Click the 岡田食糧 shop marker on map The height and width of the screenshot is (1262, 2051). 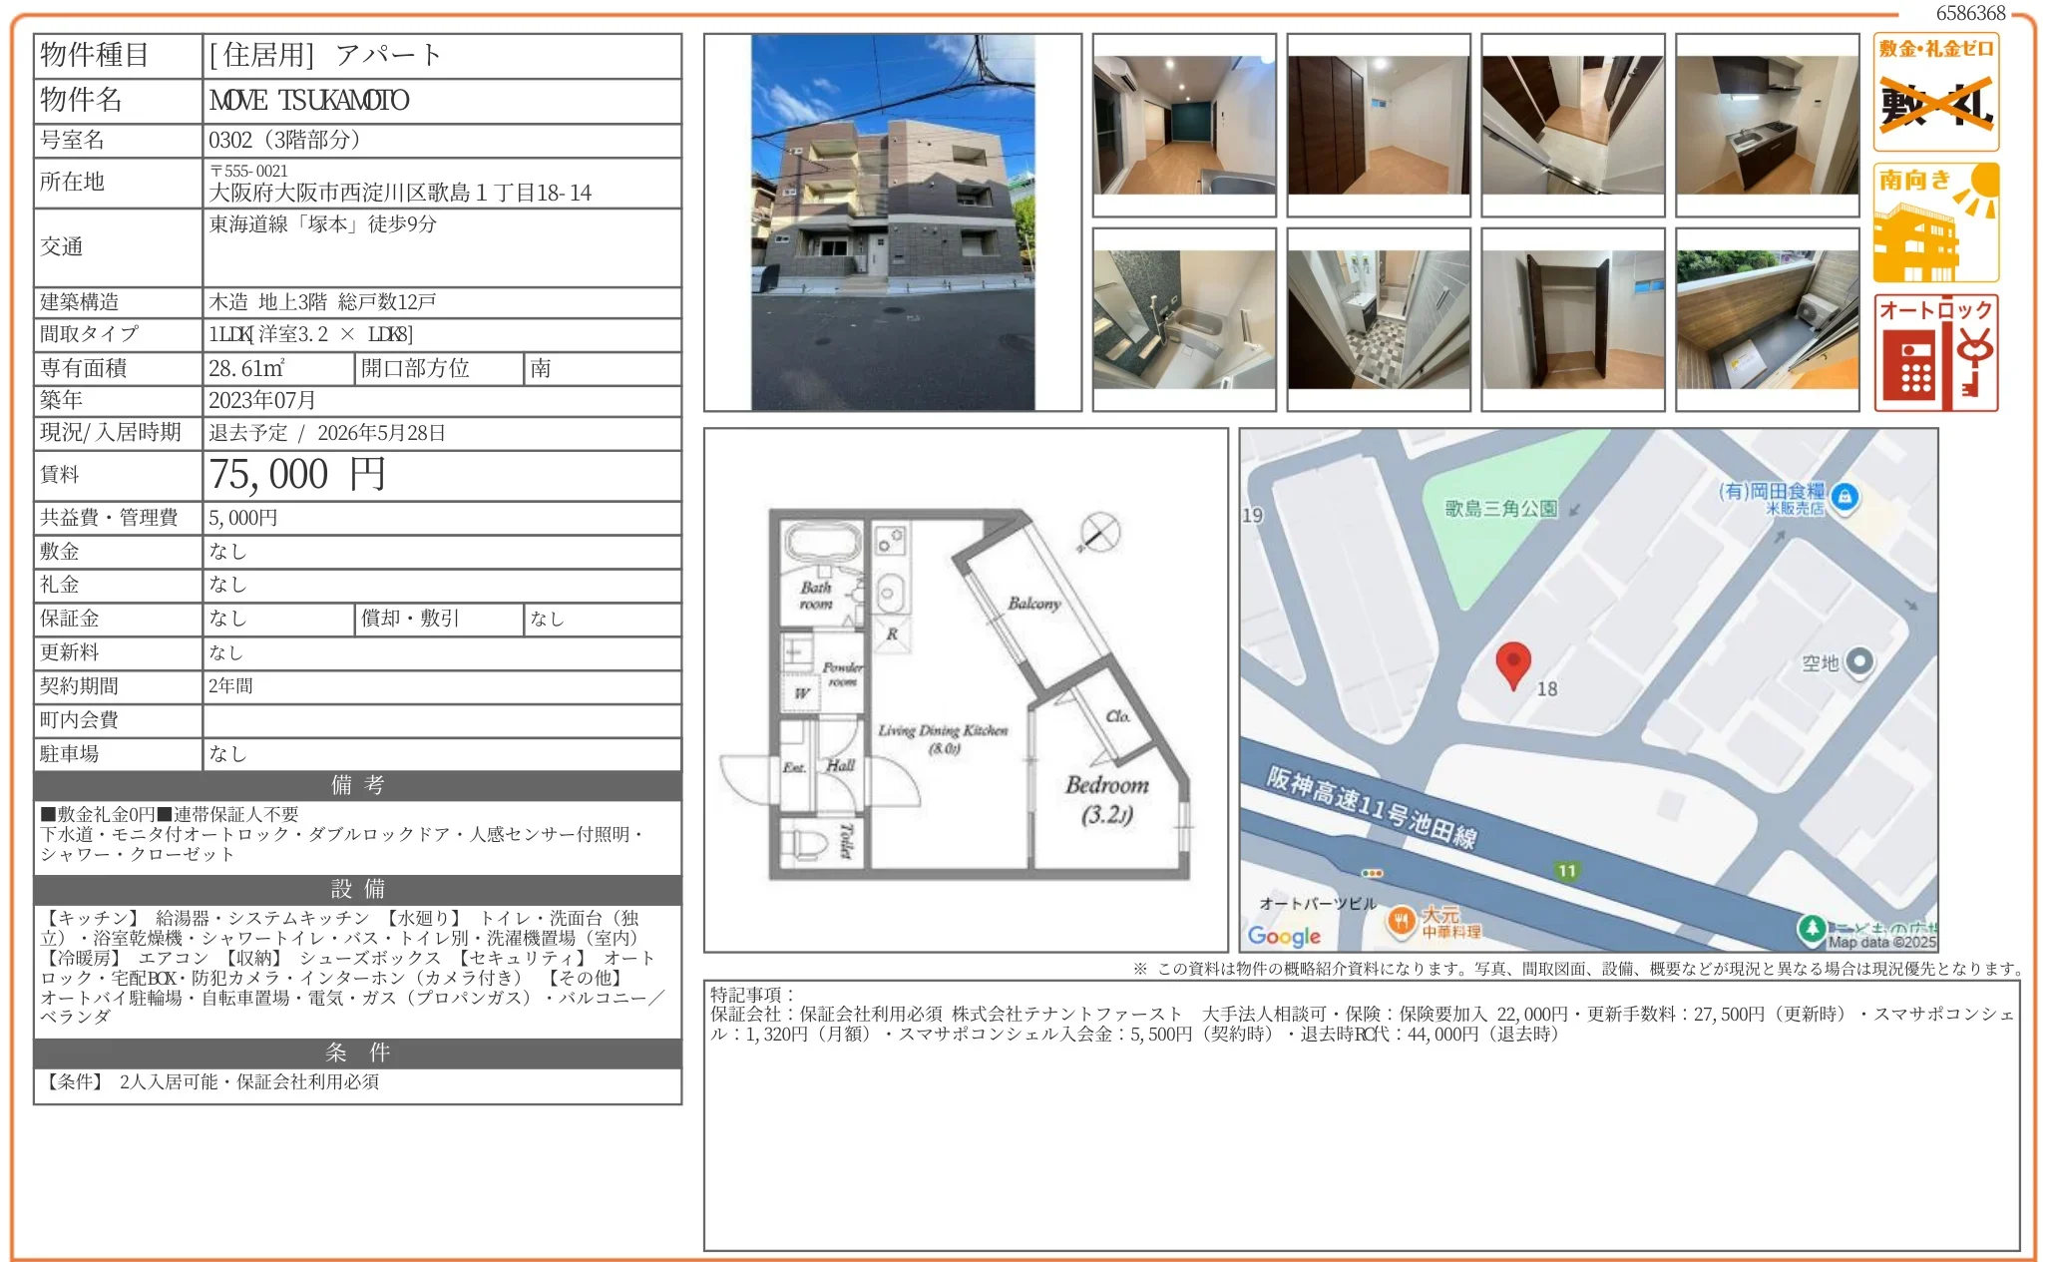click(x=1845, y=496)
